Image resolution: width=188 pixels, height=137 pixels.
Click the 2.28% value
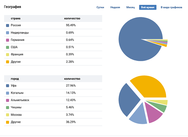(x=70, y=62)
